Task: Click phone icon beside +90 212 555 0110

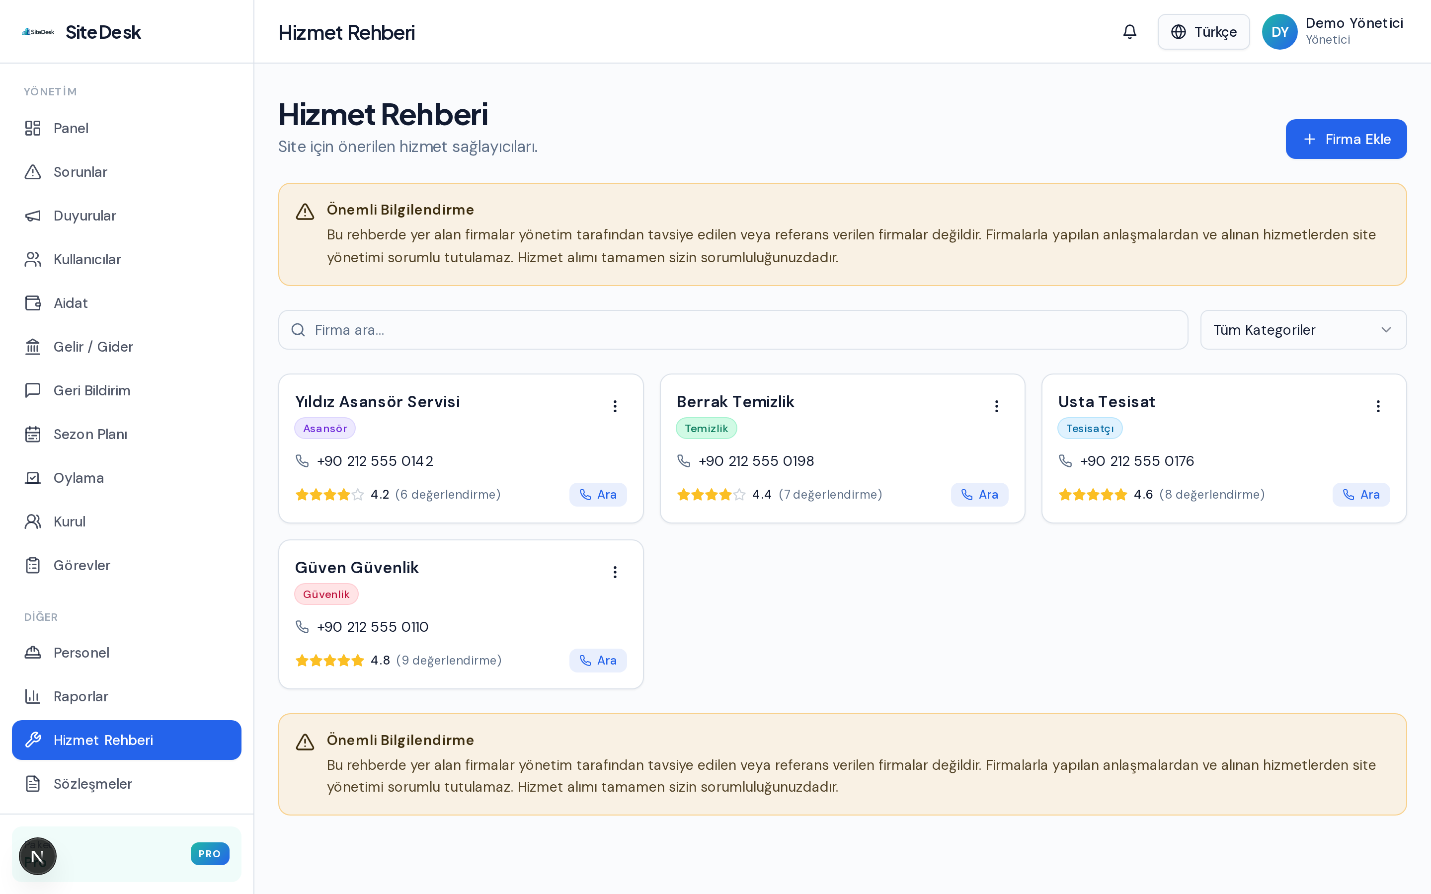Action: point(302,627)
